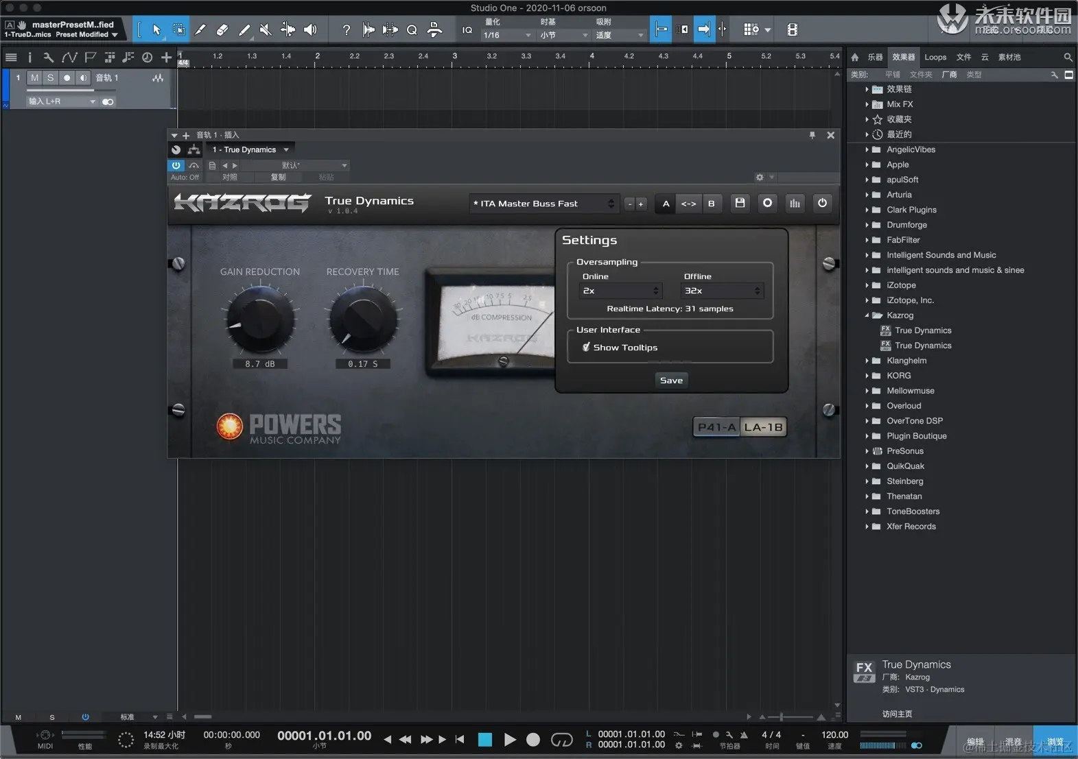Screen dimensions: 1078x759
Task: Select the LA-1B compressor mode
Action: pos(763,427)
